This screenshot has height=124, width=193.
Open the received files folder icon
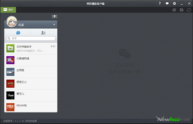click(x=181, y=10)
